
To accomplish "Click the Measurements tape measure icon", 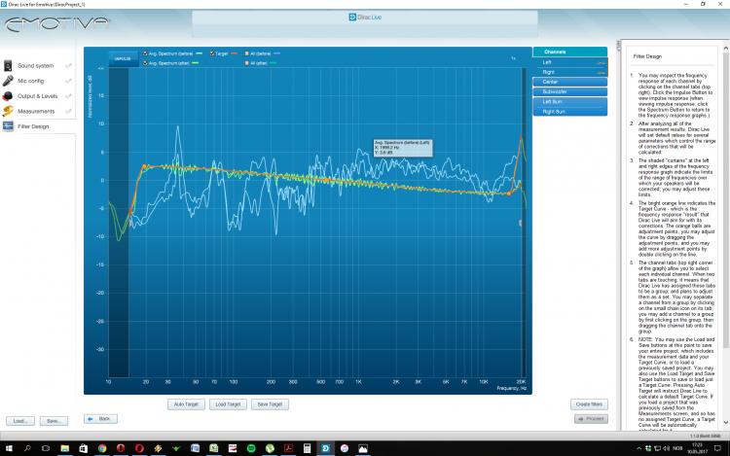I will pyautogui.click(x=8, y=111).
